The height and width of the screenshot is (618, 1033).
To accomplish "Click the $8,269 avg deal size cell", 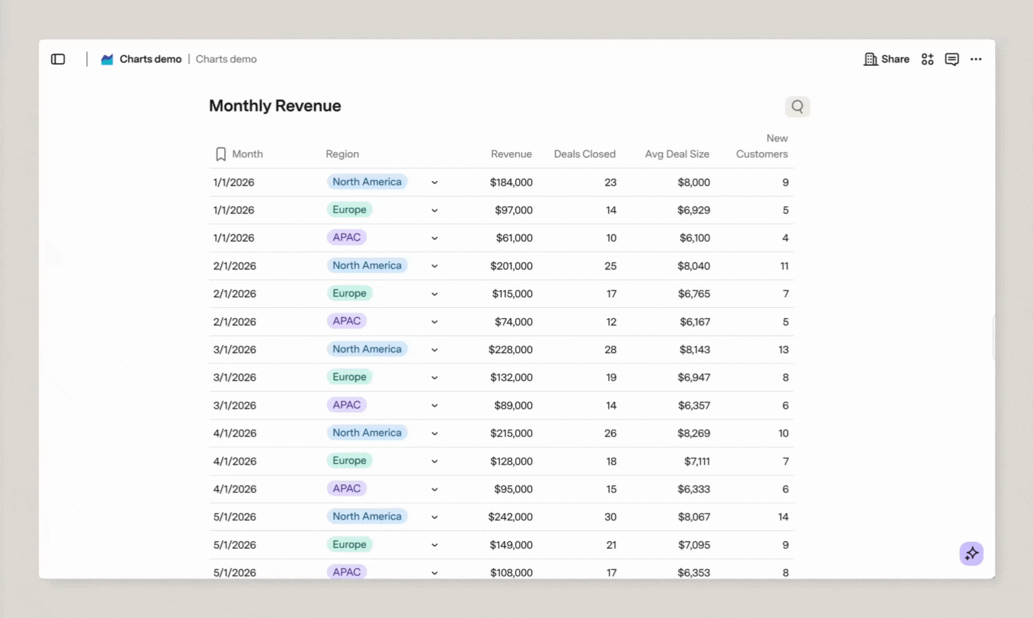I will (x=694, y=434).
